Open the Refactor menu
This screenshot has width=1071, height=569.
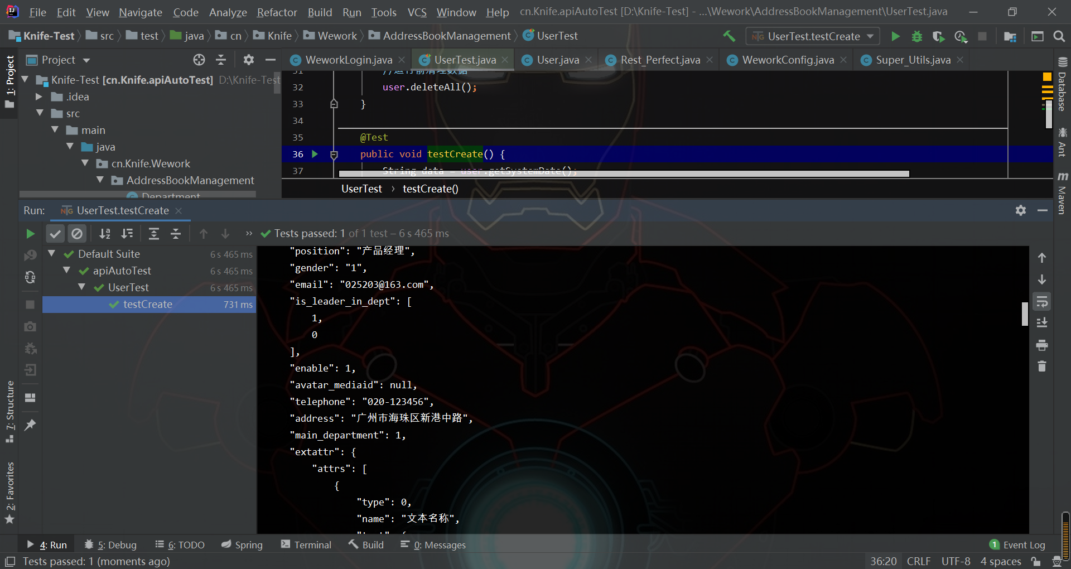[x=277, y=12]
